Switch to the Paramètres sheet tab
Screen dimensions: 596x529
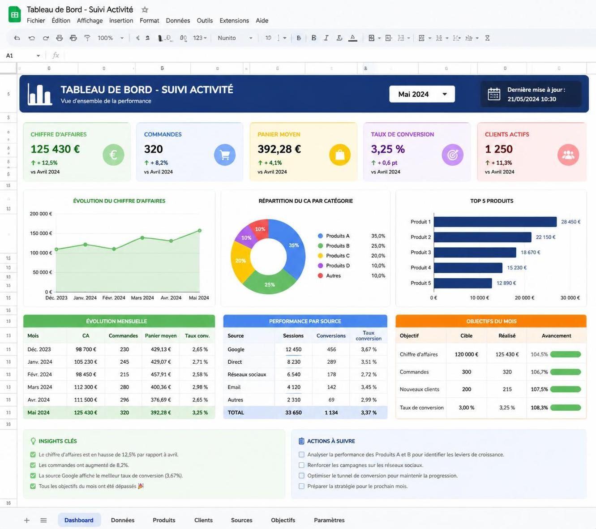[x=329, y=520]
